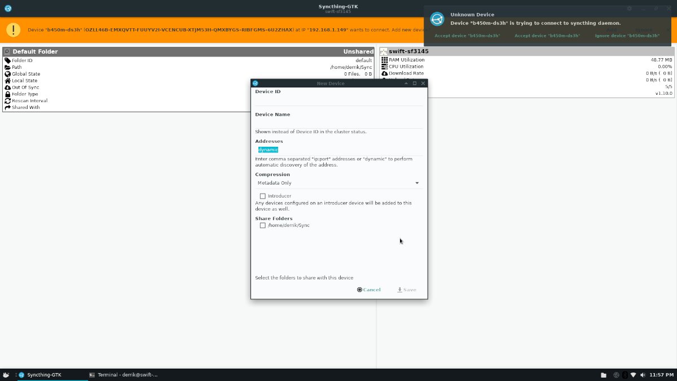
Task: Click the 5/5 value in device panel
Action: [669, 86]
